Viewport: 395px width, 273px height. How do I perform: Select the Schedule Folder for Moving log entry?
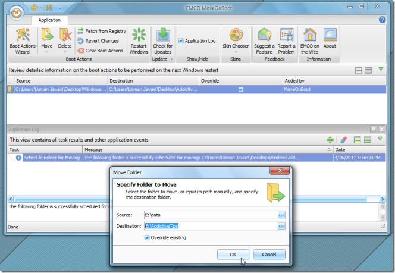tap(52, 158)
